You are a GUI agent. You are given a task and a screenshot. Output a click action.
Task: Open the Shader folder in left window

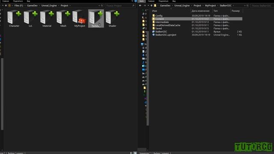(112, 18)
